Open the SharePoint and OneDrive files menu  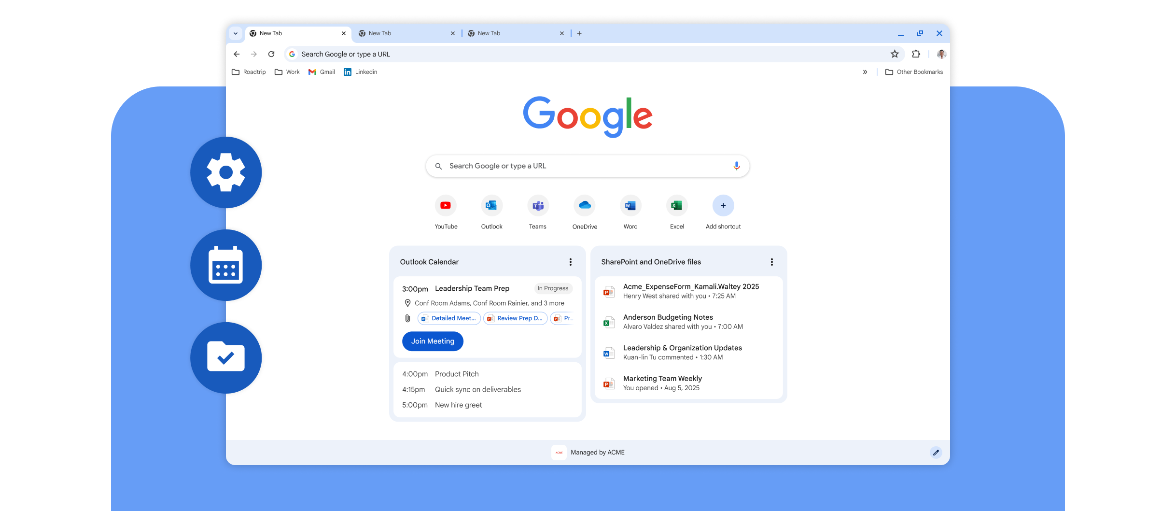tap(771, 262)
